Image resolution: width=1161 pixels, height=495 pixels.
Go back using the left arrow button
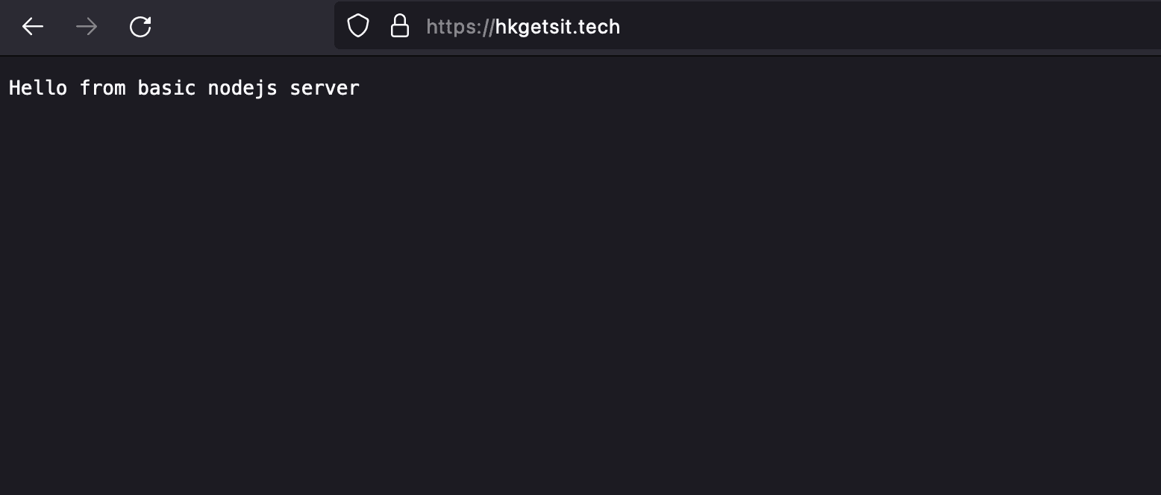[x=33, y=27]
